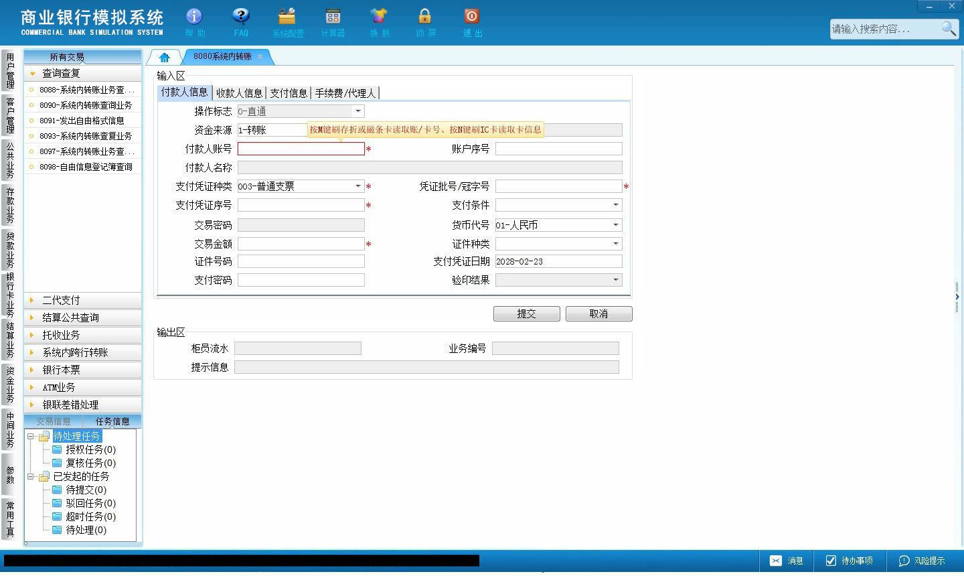Expand the 银联差错处理 section
Image resolution: width=964 pixels, height=576 pixels.
coord(83,405)
